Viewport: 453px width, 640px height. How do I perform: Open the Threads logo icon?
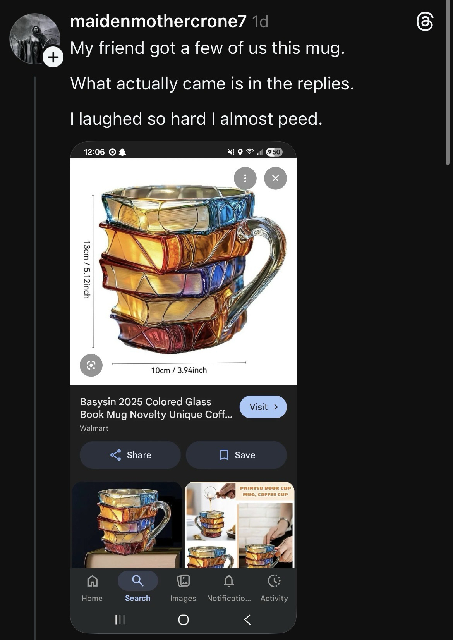tap(425, 22)
